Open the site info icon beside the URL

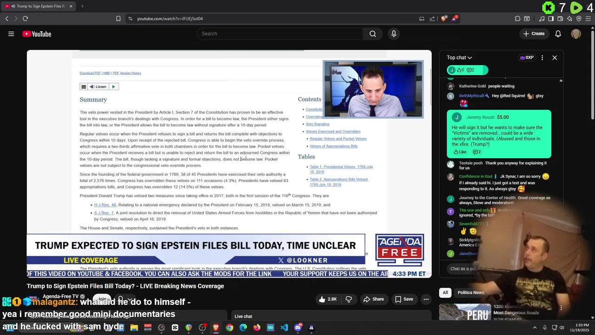tap(130, 19)
